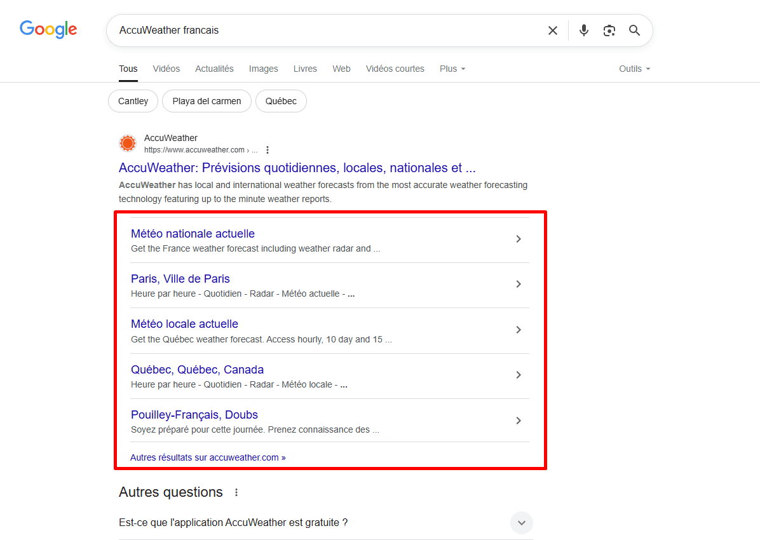The image size is (760, 540).
Task: Expand question about AccuWeather app being gratuite
Action: click(522, 523)
